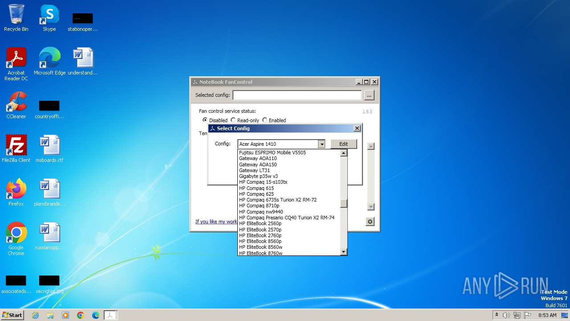Open Chrome from the taskbar
The height and width of the screenshot is (321, 570).
pos(81,315)
